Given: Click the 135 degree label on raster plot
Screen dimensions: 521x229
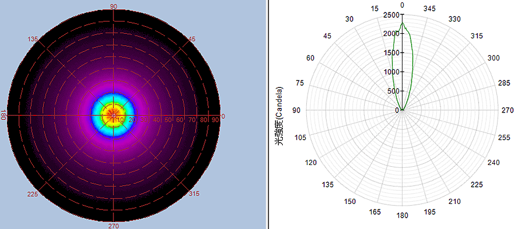Looking at the screenshot, I should (33, 39).
